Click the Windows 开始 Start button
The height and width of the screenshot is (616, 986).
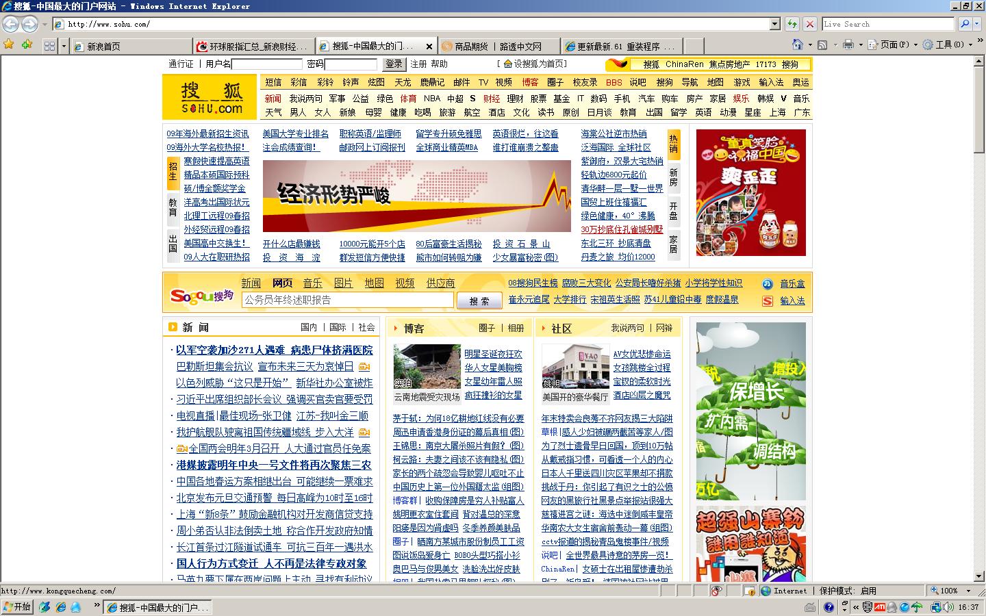point(16,607)
